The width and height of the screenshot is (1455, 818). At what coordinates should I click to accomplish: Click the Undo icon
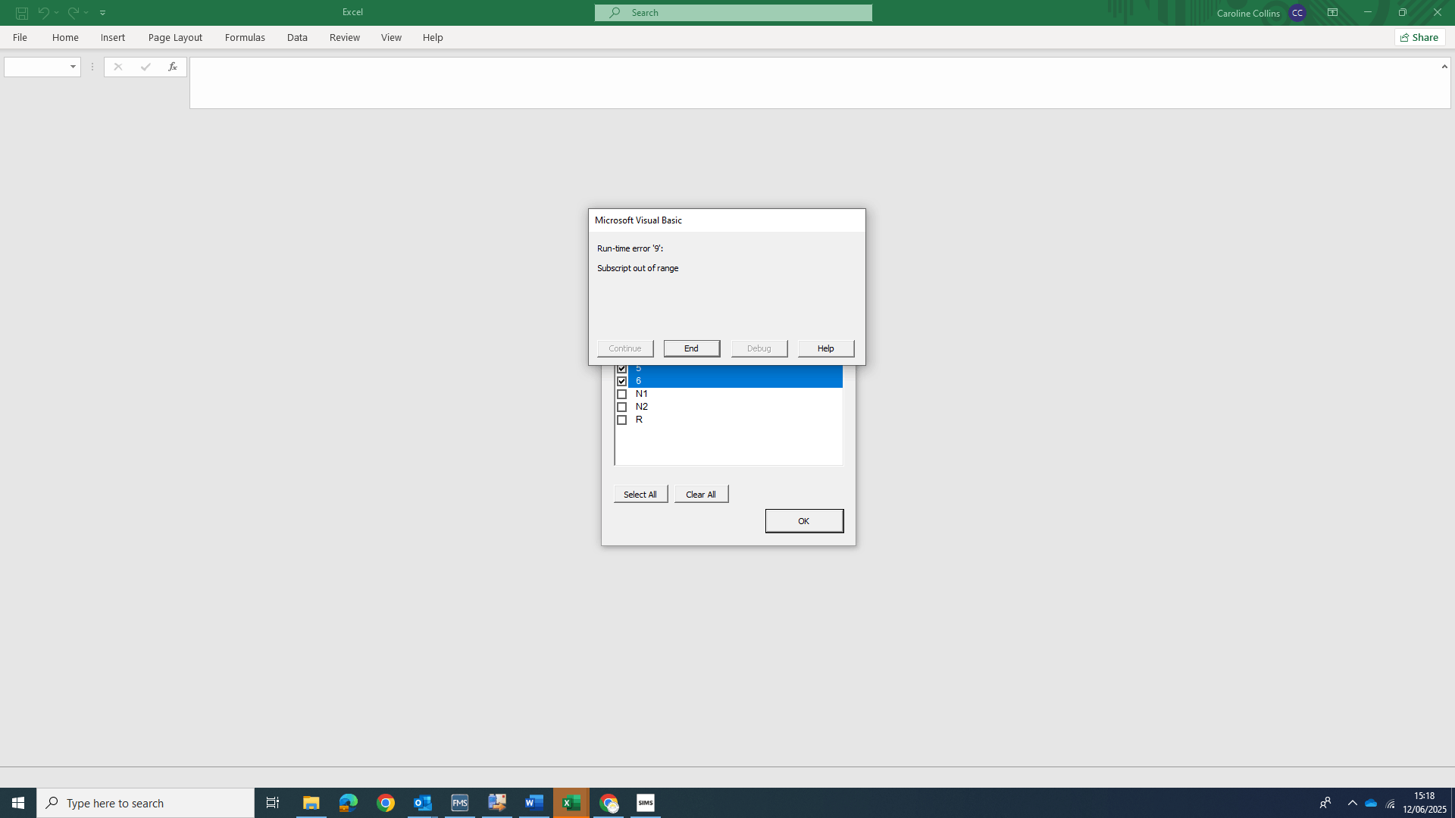[x=42, y=12]
